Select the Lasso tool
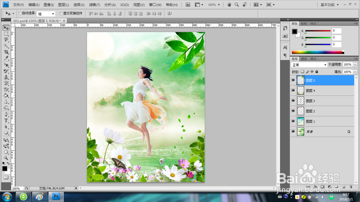The height and width of the screenshot is (202, 360). 6,40
